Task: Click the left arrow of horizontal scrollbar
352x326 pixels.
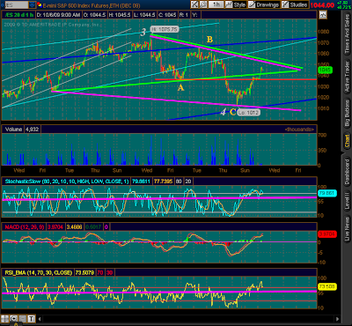Action: coord(40,319)
